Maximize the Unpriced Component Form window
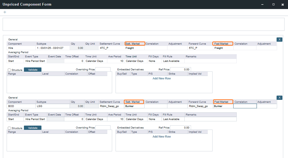Image resolution: width=288 pixels, height=158 pixels. click(x=273, y=5)
